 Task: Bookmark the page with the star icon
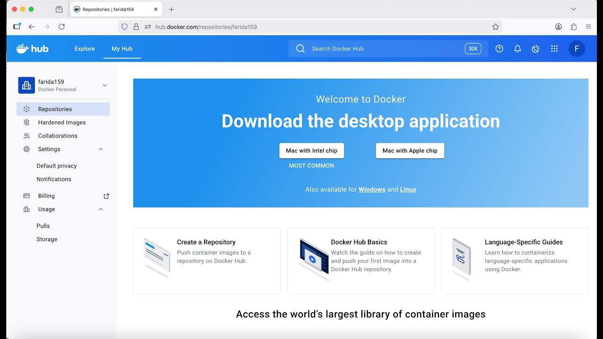click(495, 27)
